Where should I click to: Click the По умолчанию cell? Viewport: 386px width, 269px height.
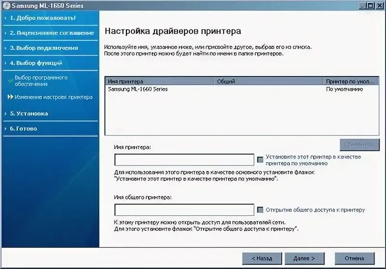(x=345, y=89)
